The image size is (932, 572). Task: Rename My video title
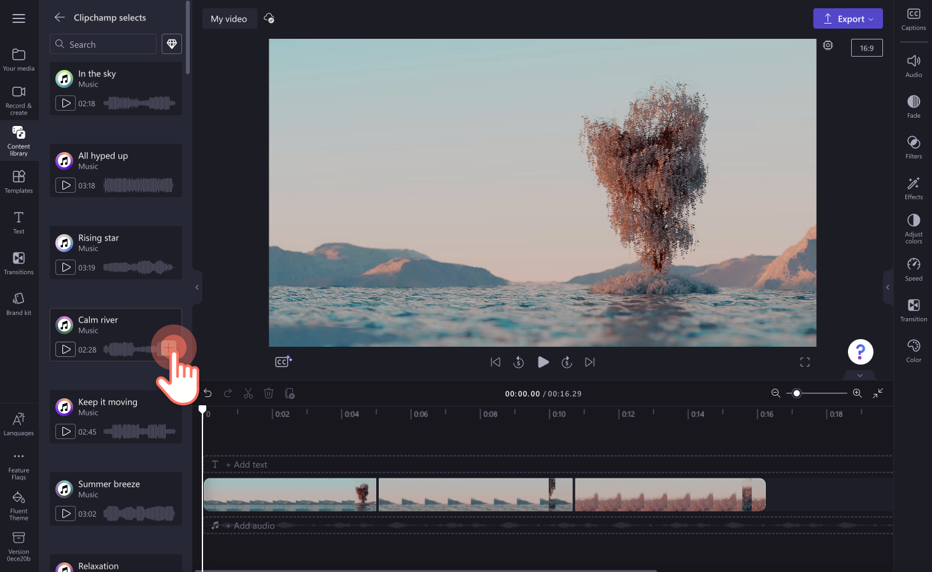(229, 18)
